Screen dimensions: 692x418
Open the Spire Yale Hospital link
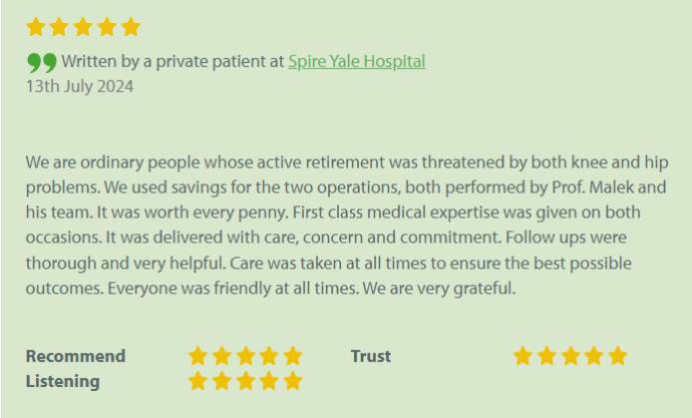click(x=356, y=62)
